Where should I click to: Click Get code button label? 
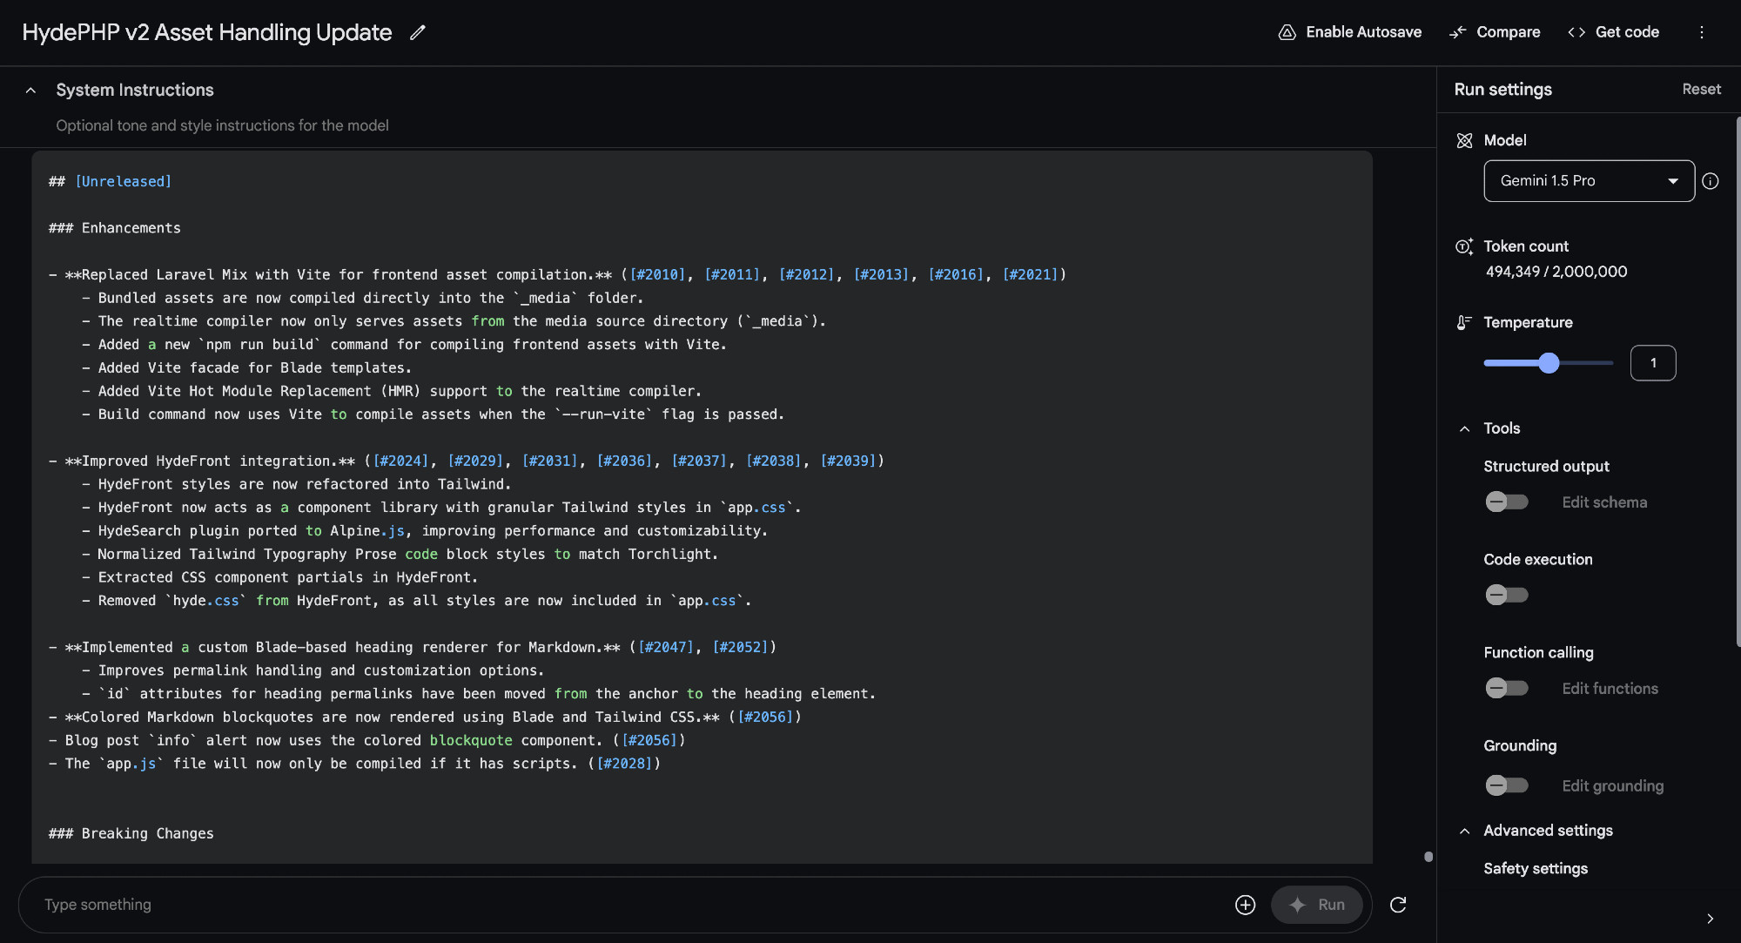(x=1627, y=32)
